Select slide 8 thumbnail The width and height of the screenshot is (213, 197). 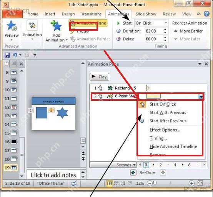13,72
